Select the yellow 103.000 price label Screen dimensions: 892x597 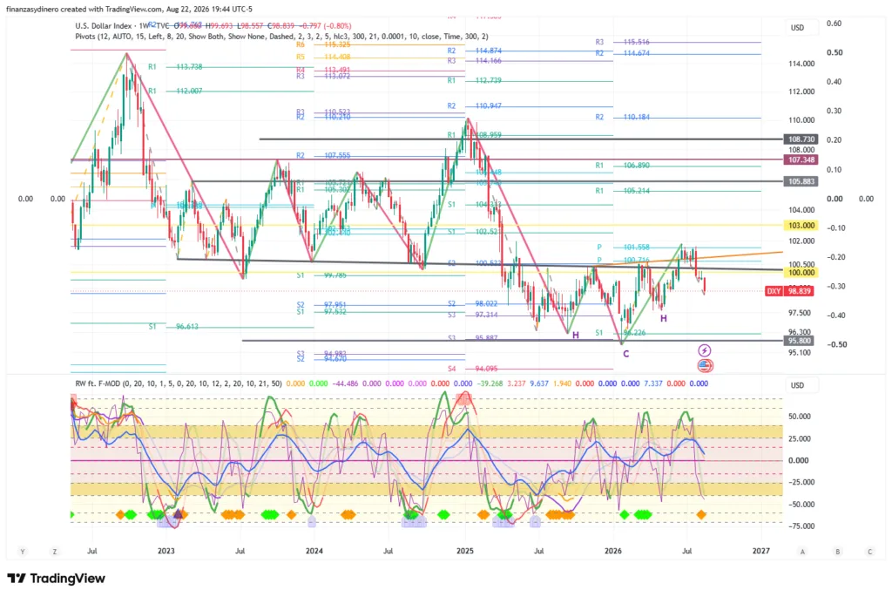click(x=801, y=226)
